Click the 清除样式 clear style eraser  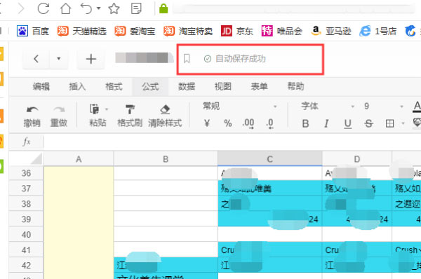(165, 116)
